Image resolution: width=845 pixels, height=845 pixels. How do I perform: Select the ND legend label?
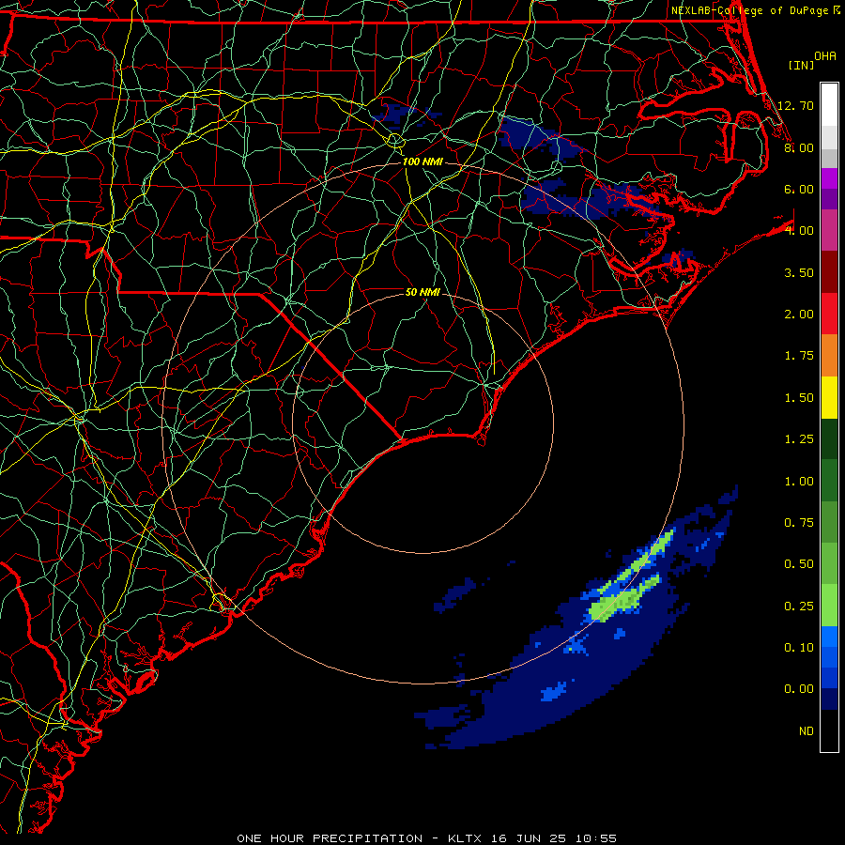point(807,731)
